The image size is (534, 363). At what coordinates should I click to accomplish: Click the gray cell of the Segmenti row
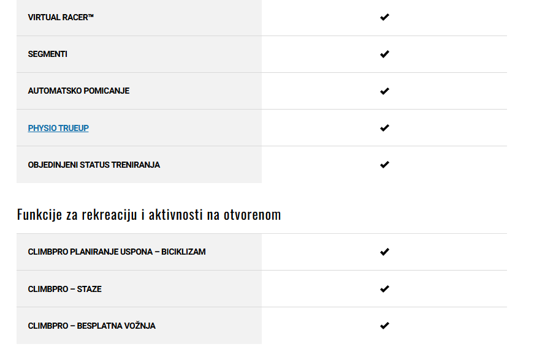click(139, 54)
